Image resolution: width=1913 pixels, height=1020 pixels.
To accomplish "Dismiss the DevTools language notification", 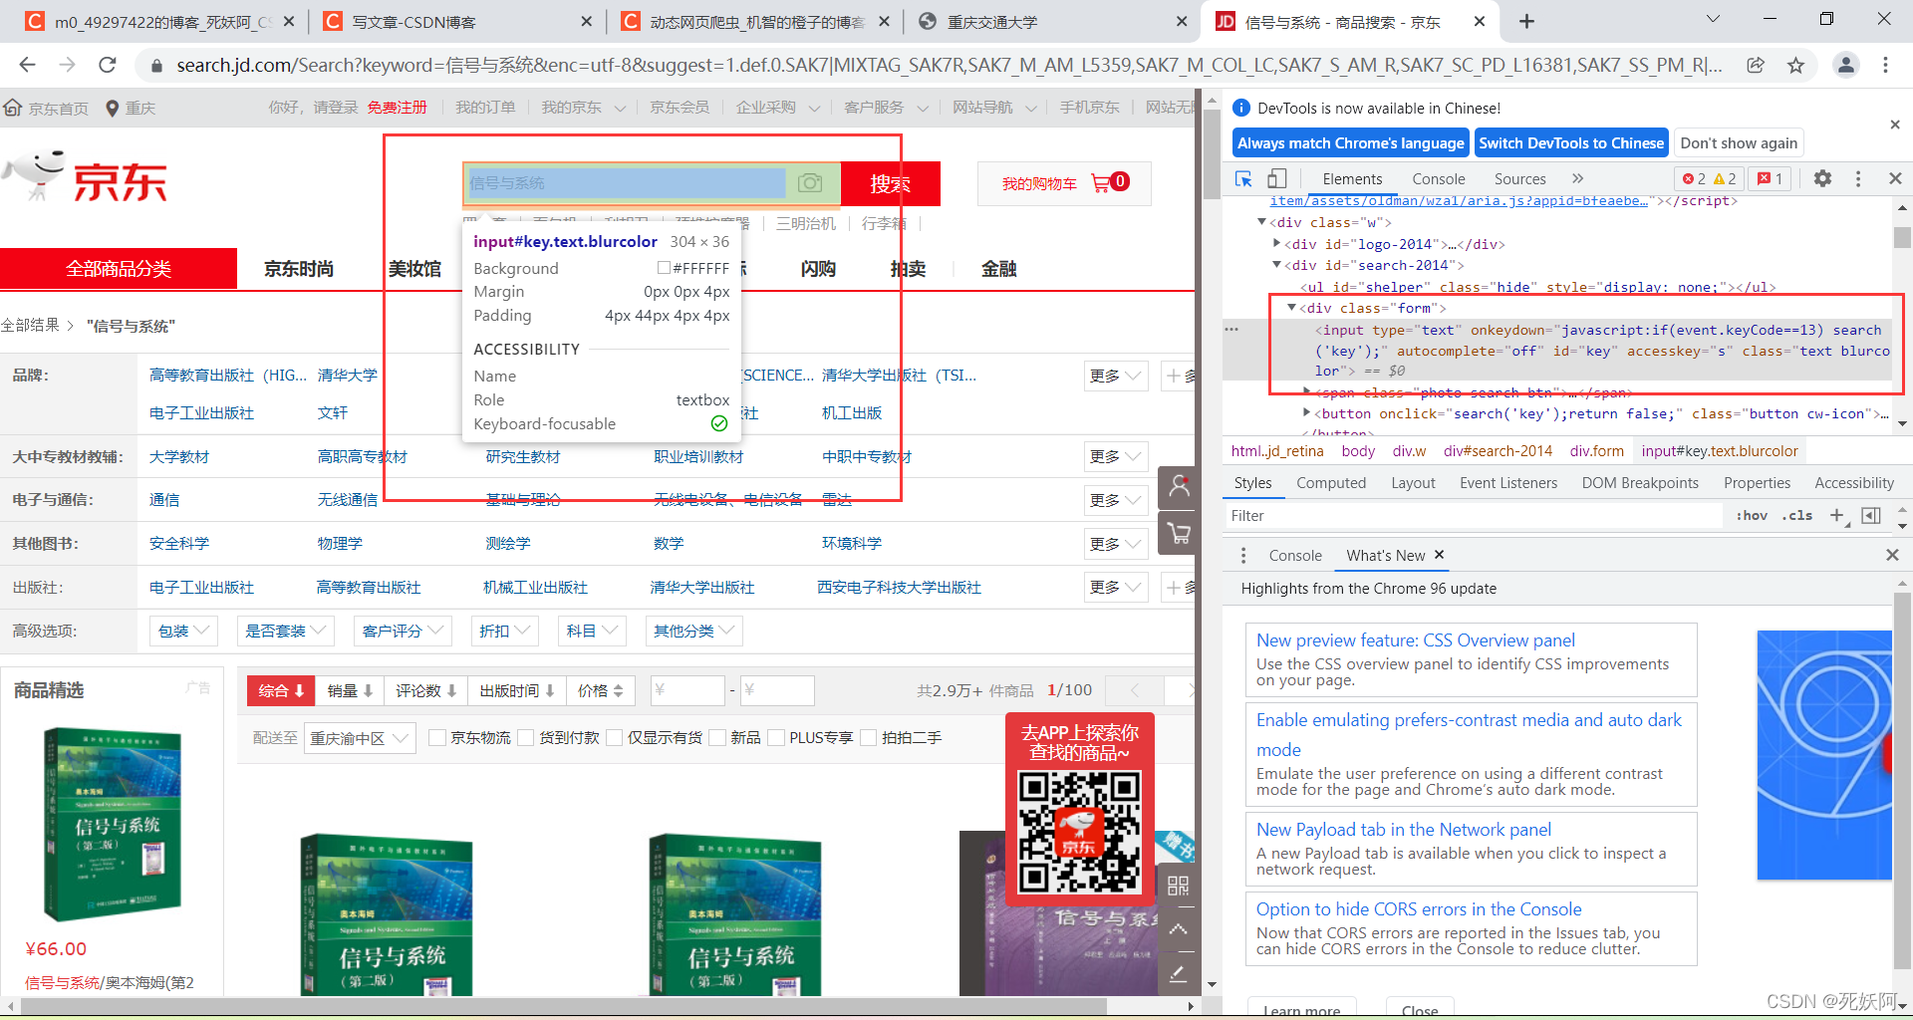I will click(x=1894, y=125).
